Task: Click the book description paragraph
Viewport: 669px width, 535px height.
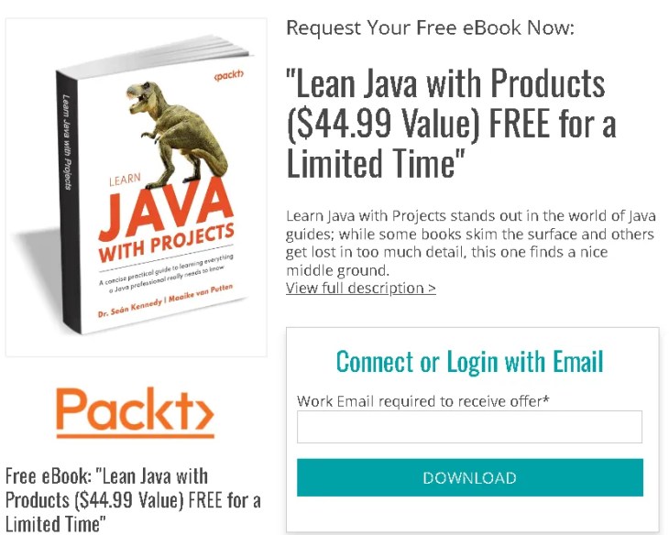Action: 470,243
